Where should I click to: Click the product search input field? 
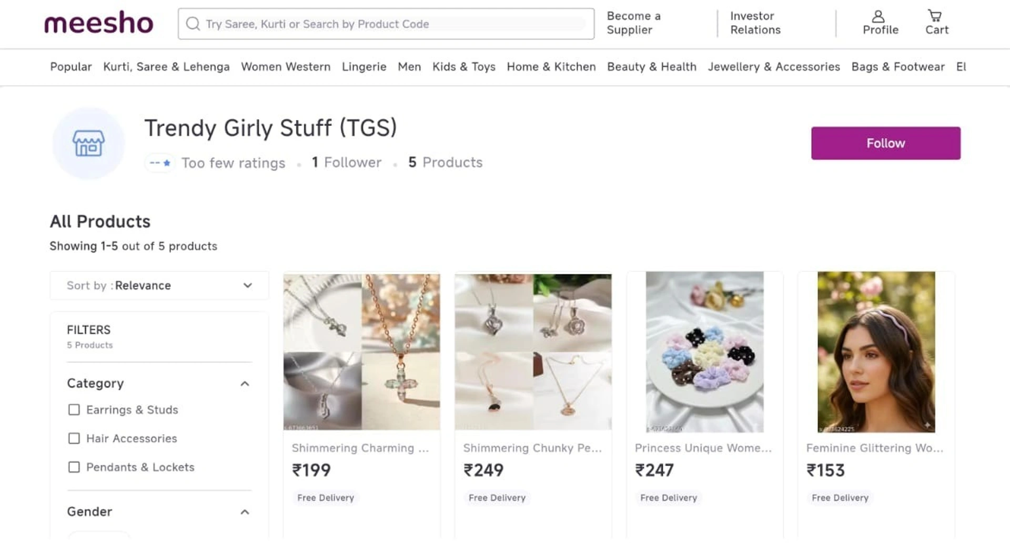(395, 24)
